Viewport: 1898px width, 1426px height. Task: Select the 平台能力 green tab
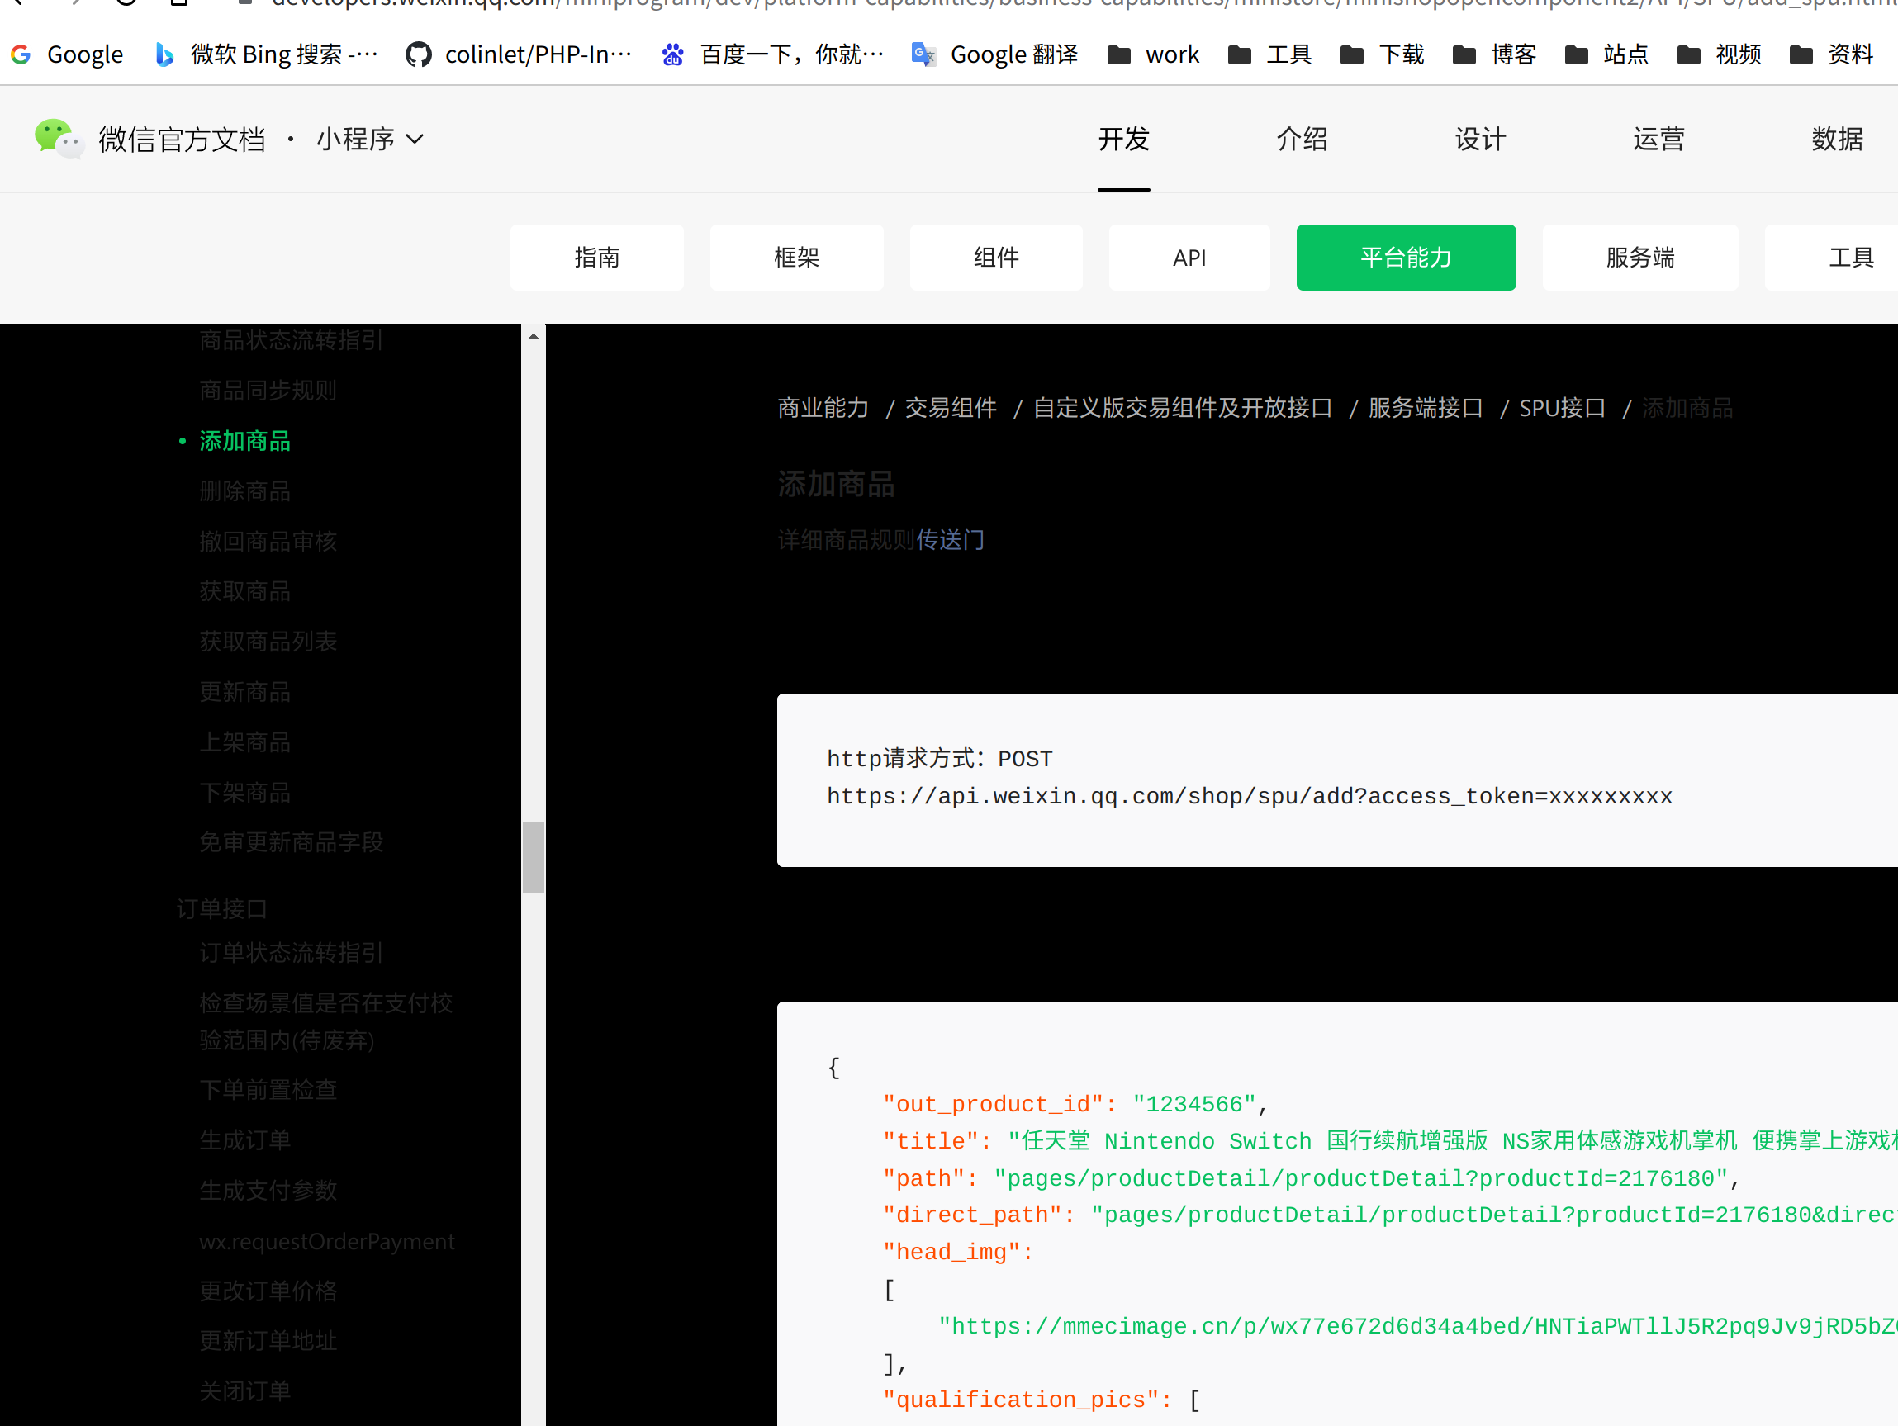(x=1406, y=258)
